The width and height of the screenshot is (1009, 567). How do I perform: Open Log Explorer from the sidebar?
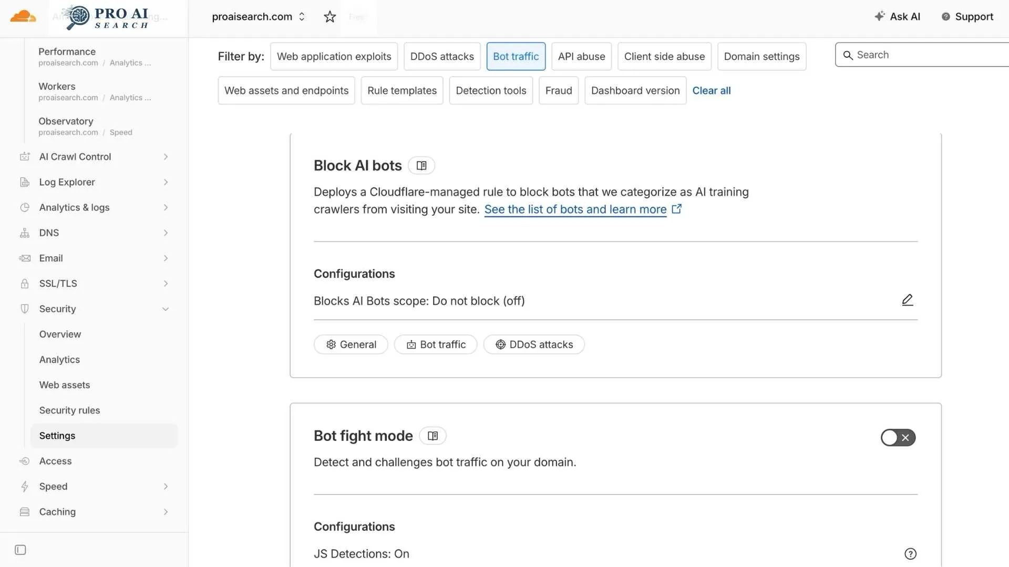(67, 182)
